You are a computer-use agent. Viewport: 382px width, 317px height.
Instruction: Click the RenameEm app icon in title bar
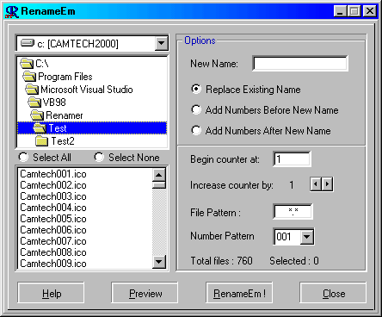(x=12, y=11)
